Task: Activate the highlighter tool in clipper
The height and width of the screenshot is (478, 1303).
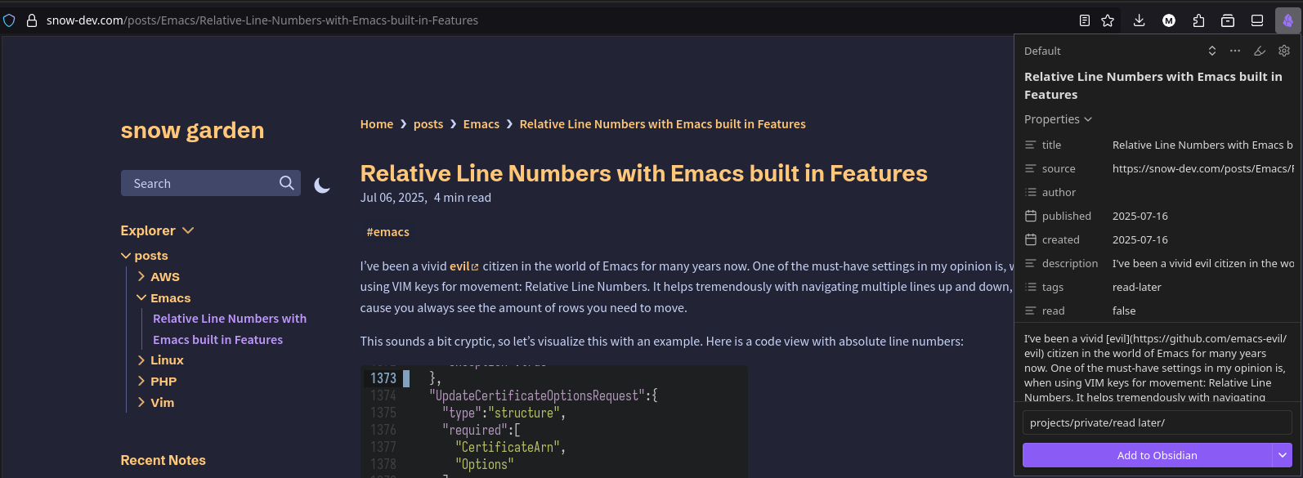Action: click(1260, 51)
